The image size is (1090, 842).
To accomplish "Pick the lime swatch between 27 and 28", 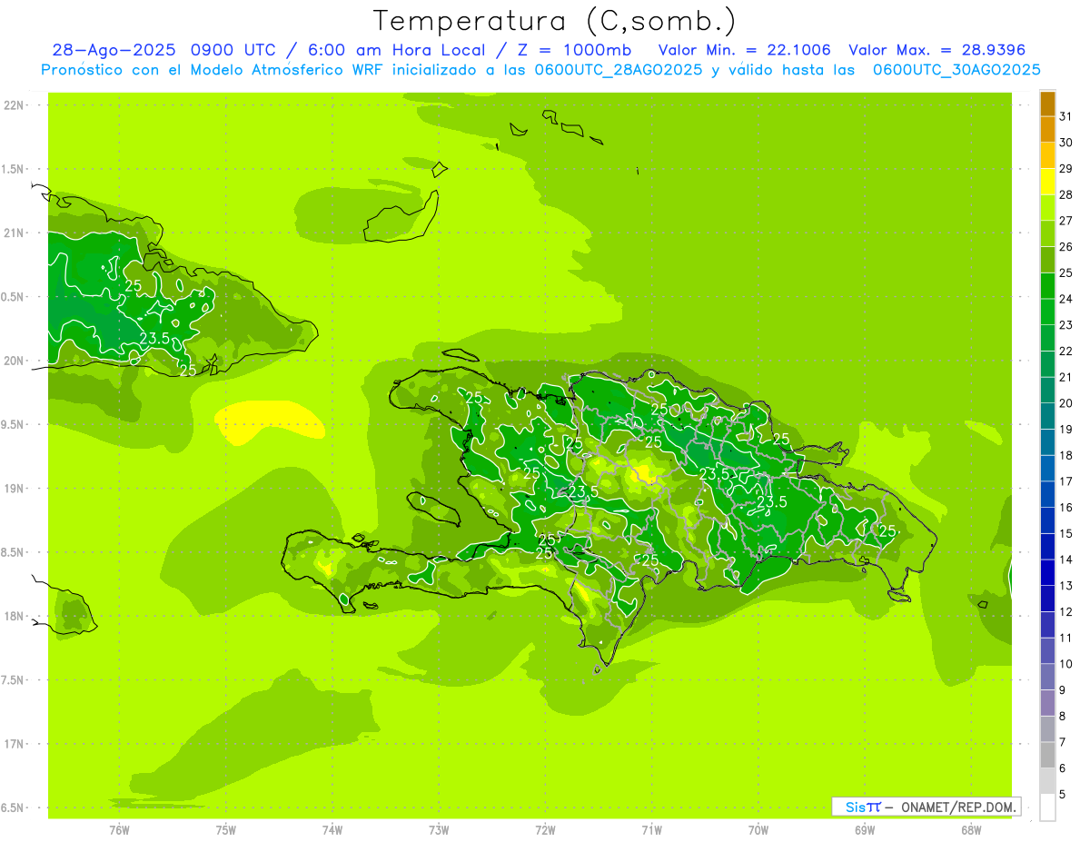I will pos(1047,207).
